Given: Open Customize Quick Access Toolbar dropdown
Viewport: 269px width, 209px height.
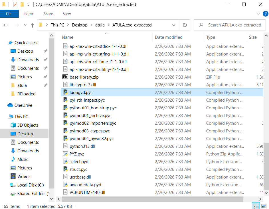Looking at the screenshot, I should pos(29,5).
